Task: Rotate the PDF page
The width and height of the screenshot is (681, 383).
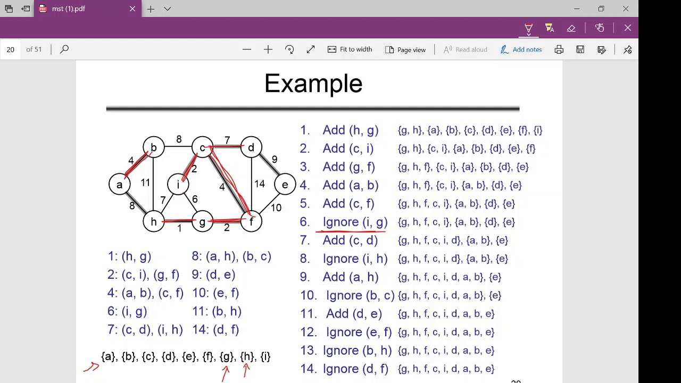Action: click(x=289, y=49)
